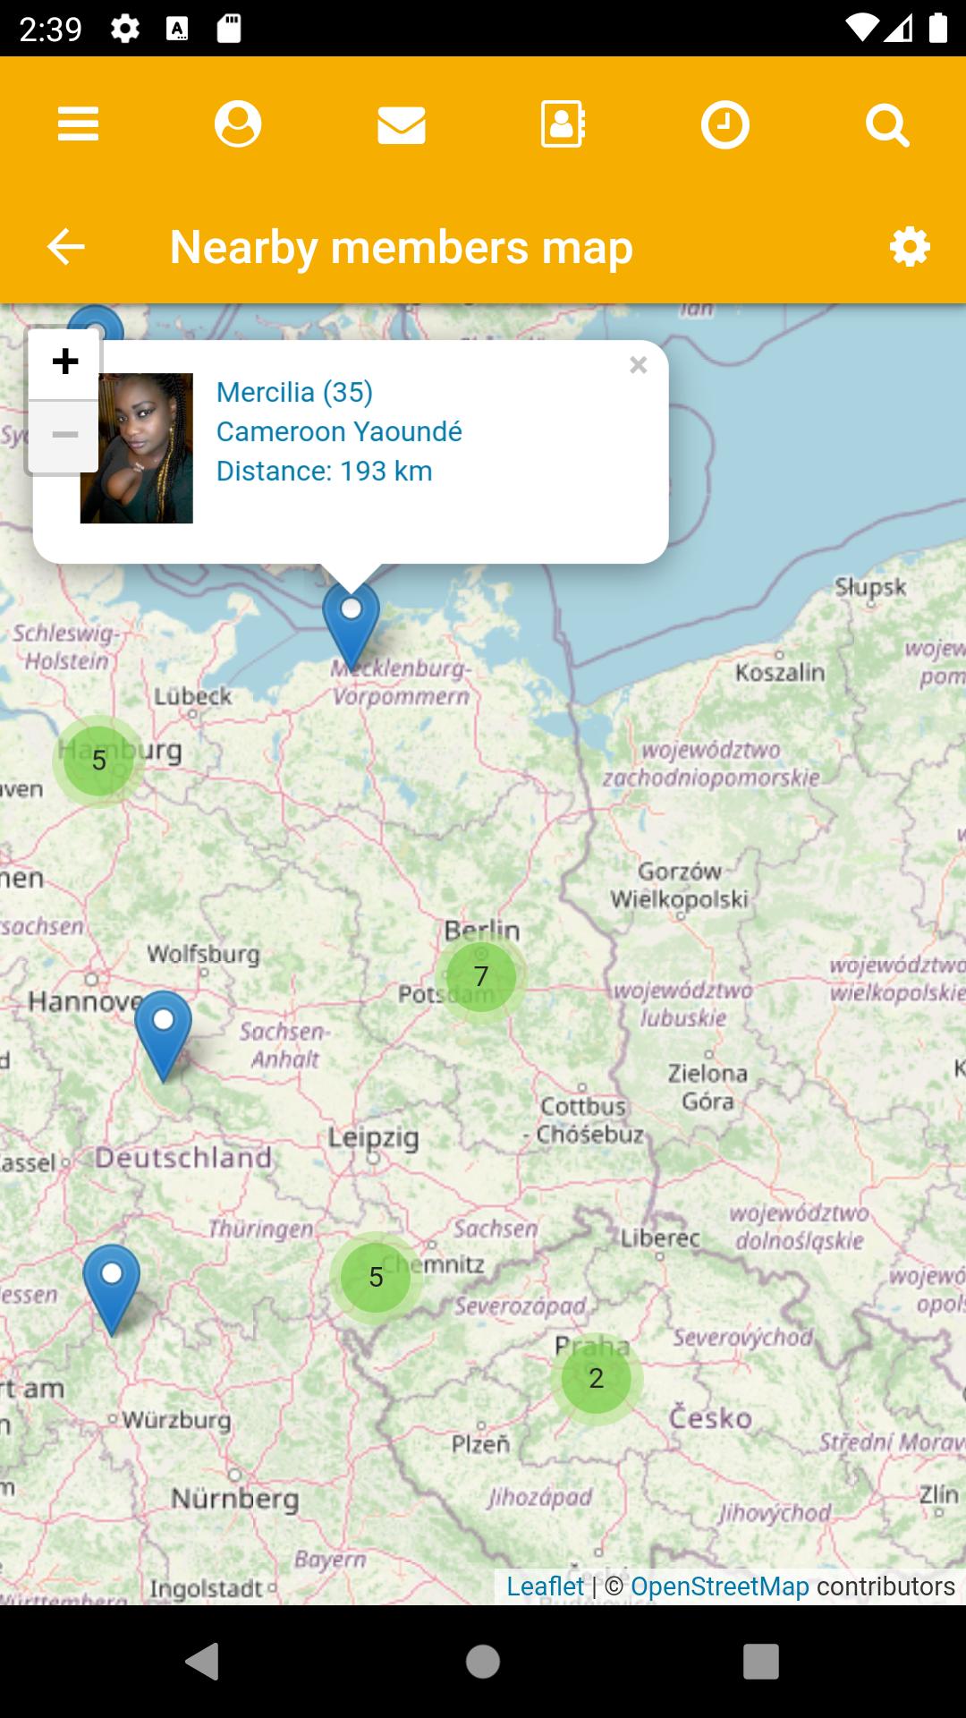Zoom out the map with minus button
Image resolution: width=966 pixels, height=1718 pixels.
pos(64,436)
